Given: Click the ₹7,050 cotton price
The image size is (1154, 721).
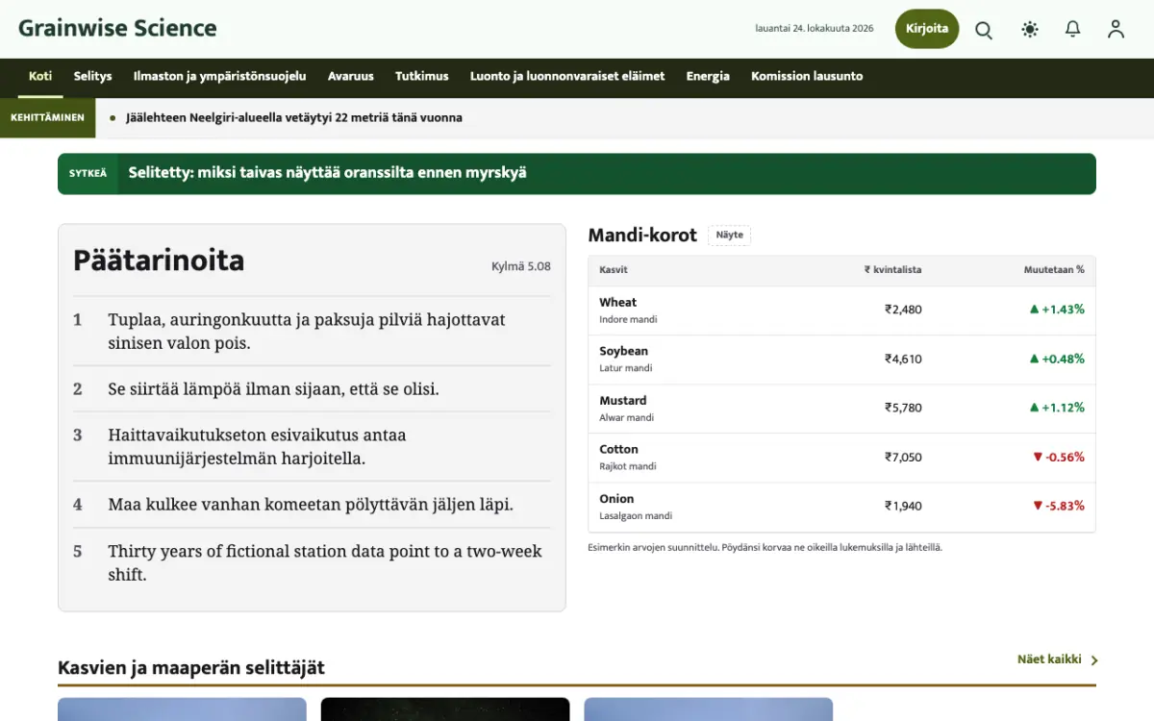Looking at the screenshot, I should tap(903, 458).
